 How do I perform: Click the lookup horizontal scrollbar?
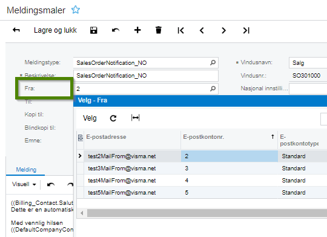pos(207,213)
